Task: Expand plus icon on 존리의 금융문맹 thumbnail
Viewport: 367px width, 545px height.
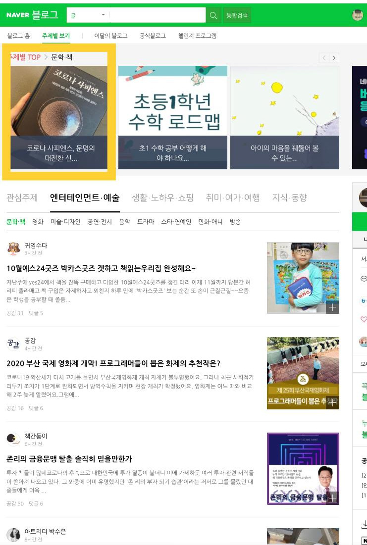Action: pos(332,498)
